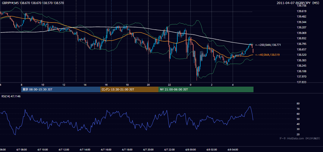Click hour label 16 under price chart

click(106, 85)
